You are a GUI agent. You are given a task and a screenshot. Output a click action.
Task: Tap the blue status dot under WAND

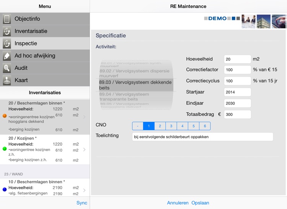point(5,190)
